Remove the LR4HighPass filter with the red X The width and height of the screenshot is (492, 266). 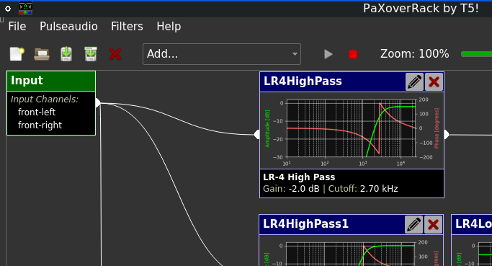pos(434,82)
